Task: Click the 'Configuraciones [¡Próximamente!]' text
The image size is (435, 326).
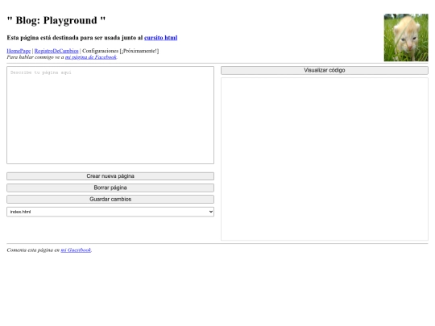Action: pos(120,51)
